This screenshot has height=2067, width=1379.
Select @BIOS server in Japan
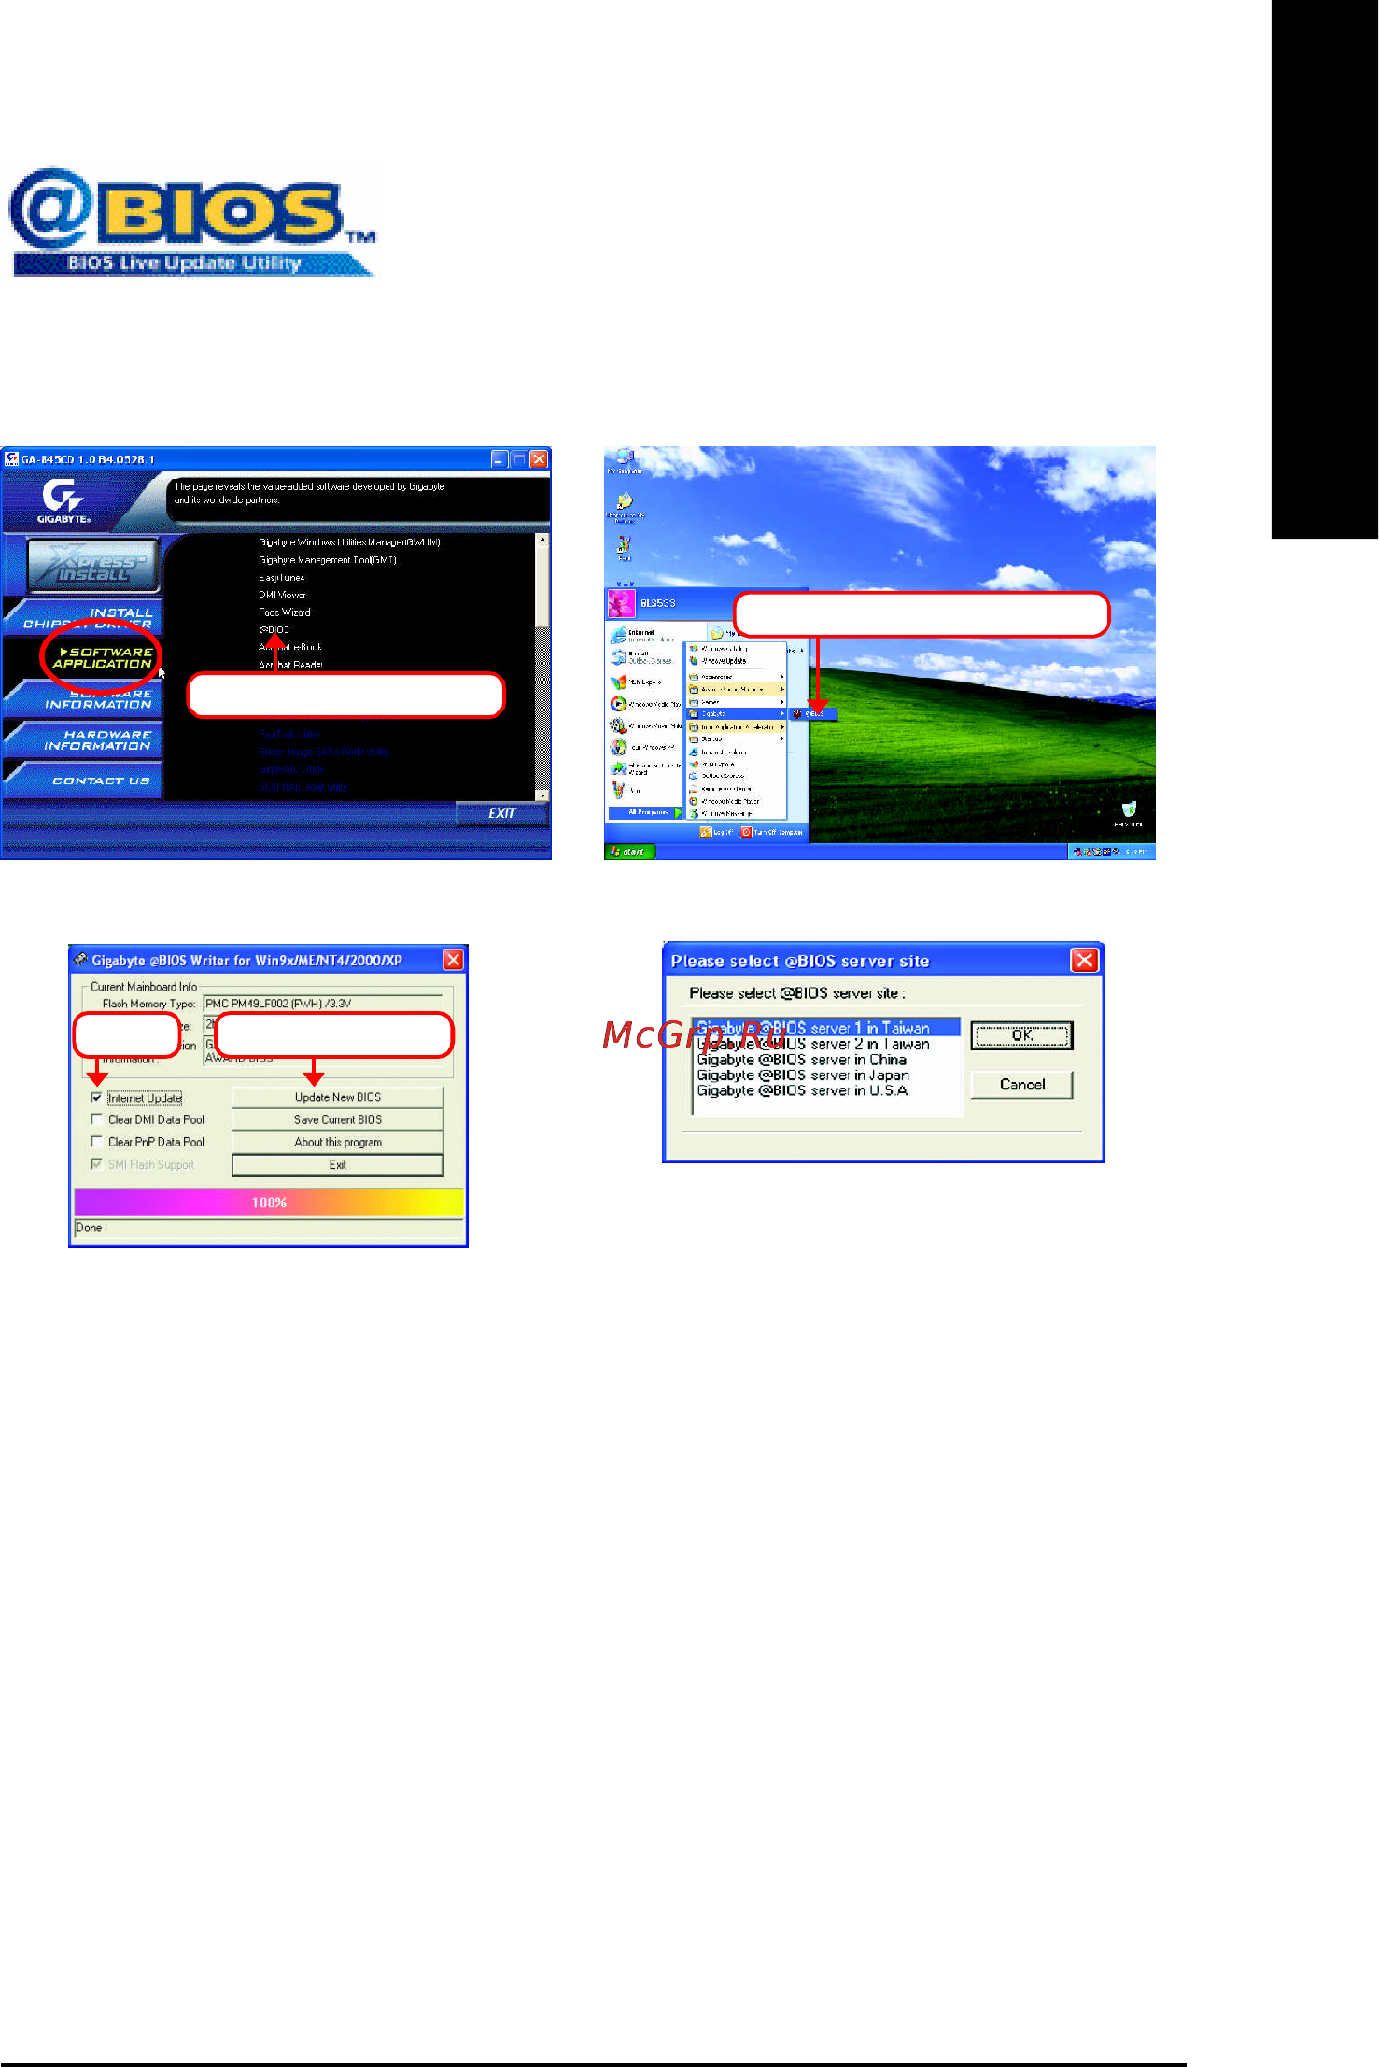(x=803, y=1076)
